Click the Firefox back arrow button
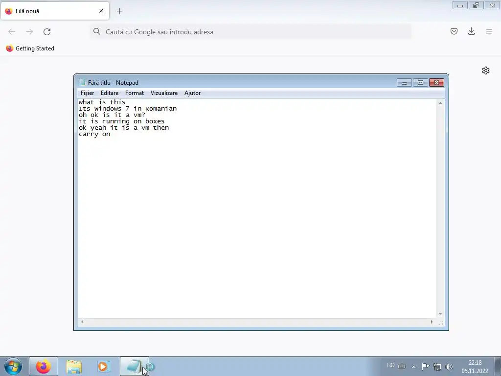The height and width of the screenshot is (376, 501). coord(12,32)
